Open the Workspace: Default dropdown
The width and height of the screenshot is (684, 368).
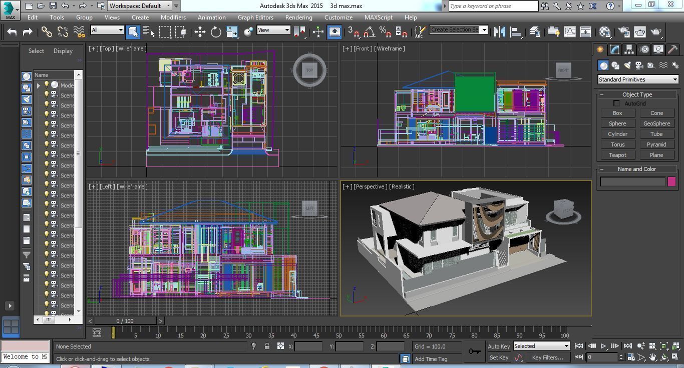pos(140,6)
